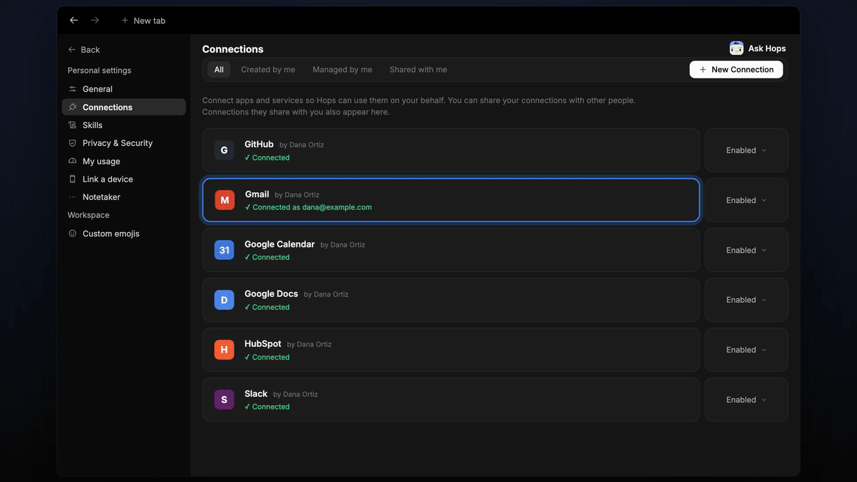Click the Notetaker dots icon
857x482 pixels.
[x=73, y=197]
